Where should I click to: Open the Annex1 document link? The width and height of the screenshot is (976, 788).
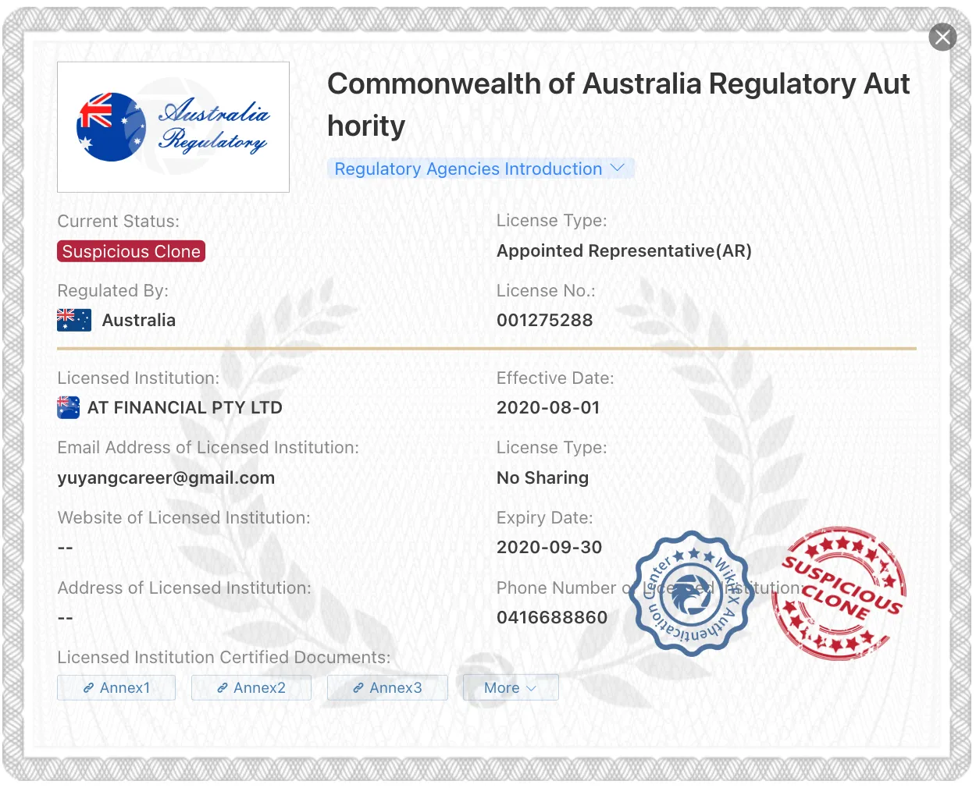point(116,687)
